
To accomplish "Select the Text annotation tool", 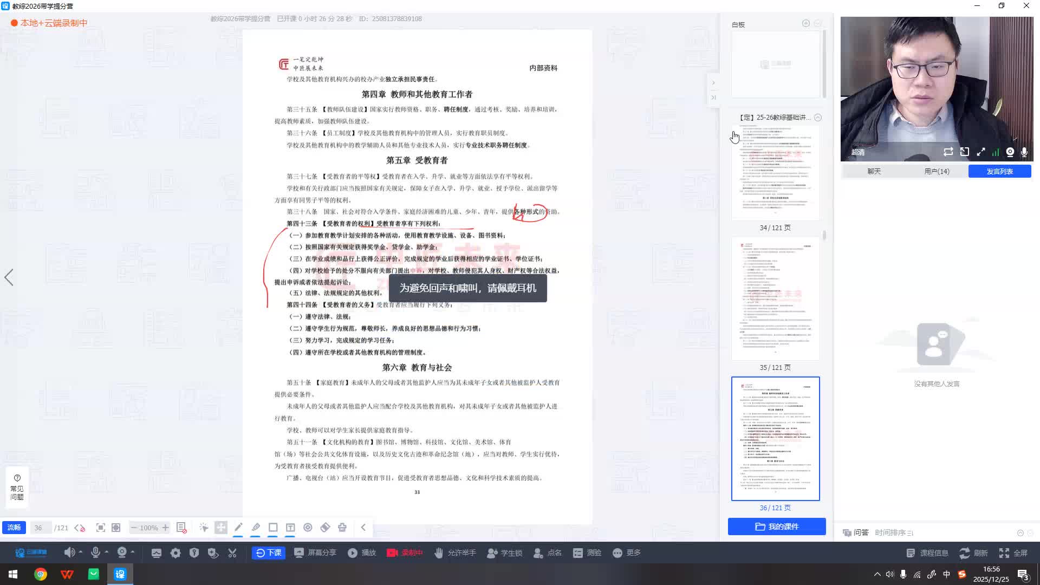I will click(291, 527).
